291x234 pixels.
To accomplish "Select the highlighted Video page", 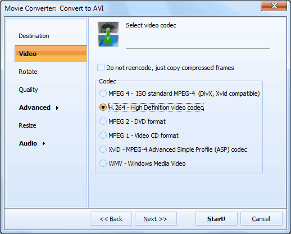I will pos(51,54).
